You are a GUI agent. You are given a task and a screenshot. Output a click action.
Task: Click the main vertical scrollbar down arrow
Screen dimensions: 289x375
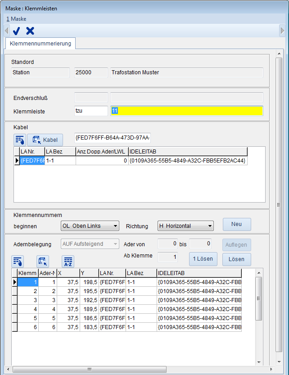coord(279,362)
